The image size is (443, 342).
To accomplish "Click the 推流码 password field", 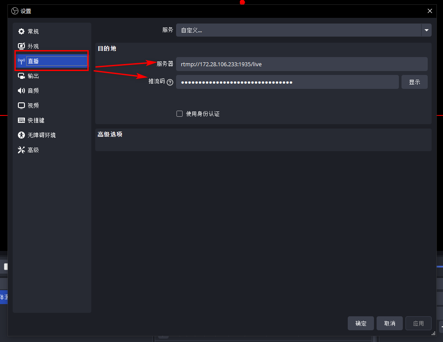I will pyautogui.click(x=287, y=82).
